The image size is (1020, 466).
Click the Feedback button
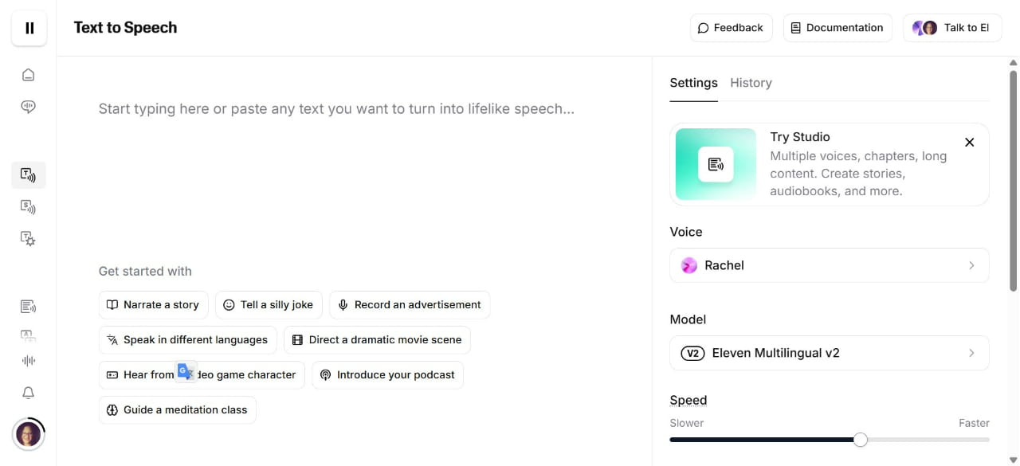(x=731, y=28)
